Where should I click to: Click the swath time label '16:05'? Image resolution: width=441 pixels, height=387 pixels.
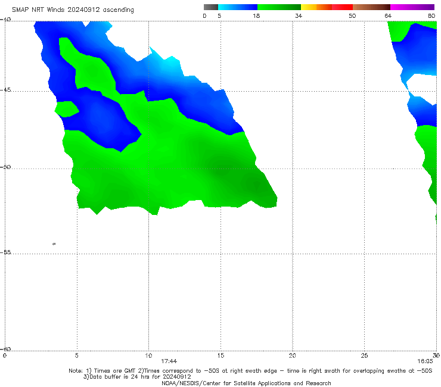coord(425,361)
